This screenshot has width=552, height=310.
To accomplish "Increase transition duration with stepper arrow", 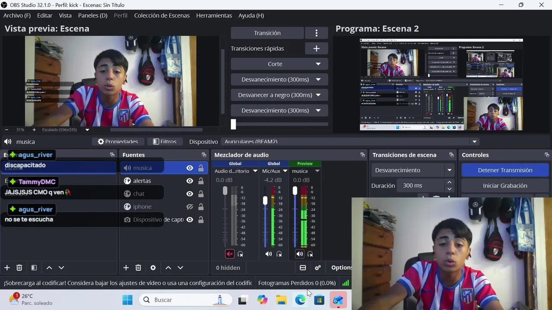I will (x=449, y=183).
